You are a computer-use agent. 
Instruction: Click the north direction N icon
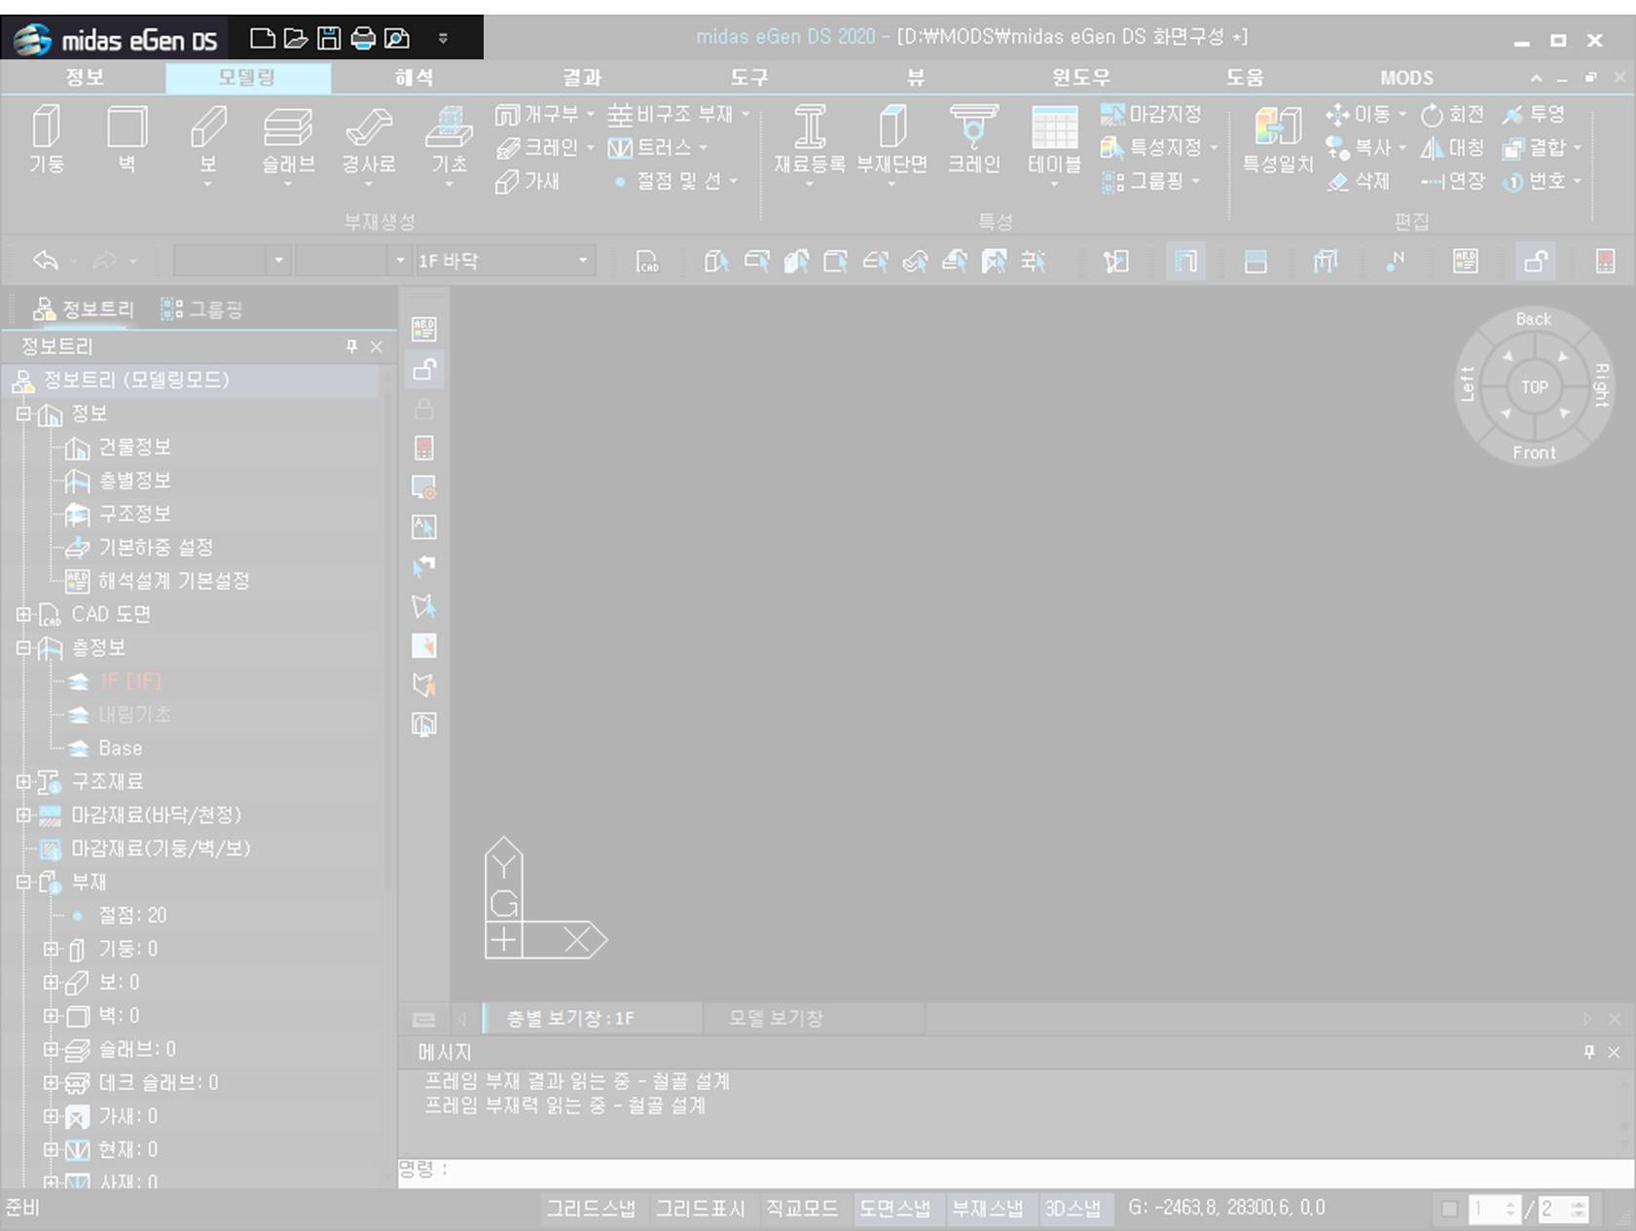coord(1395,261)
